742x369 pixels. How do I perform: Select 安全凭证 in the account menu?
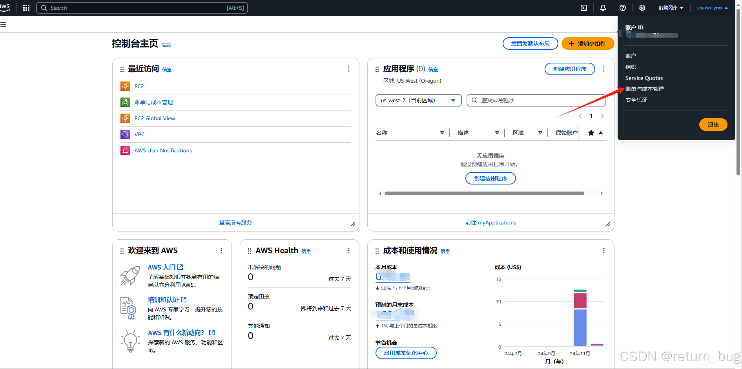636,100
